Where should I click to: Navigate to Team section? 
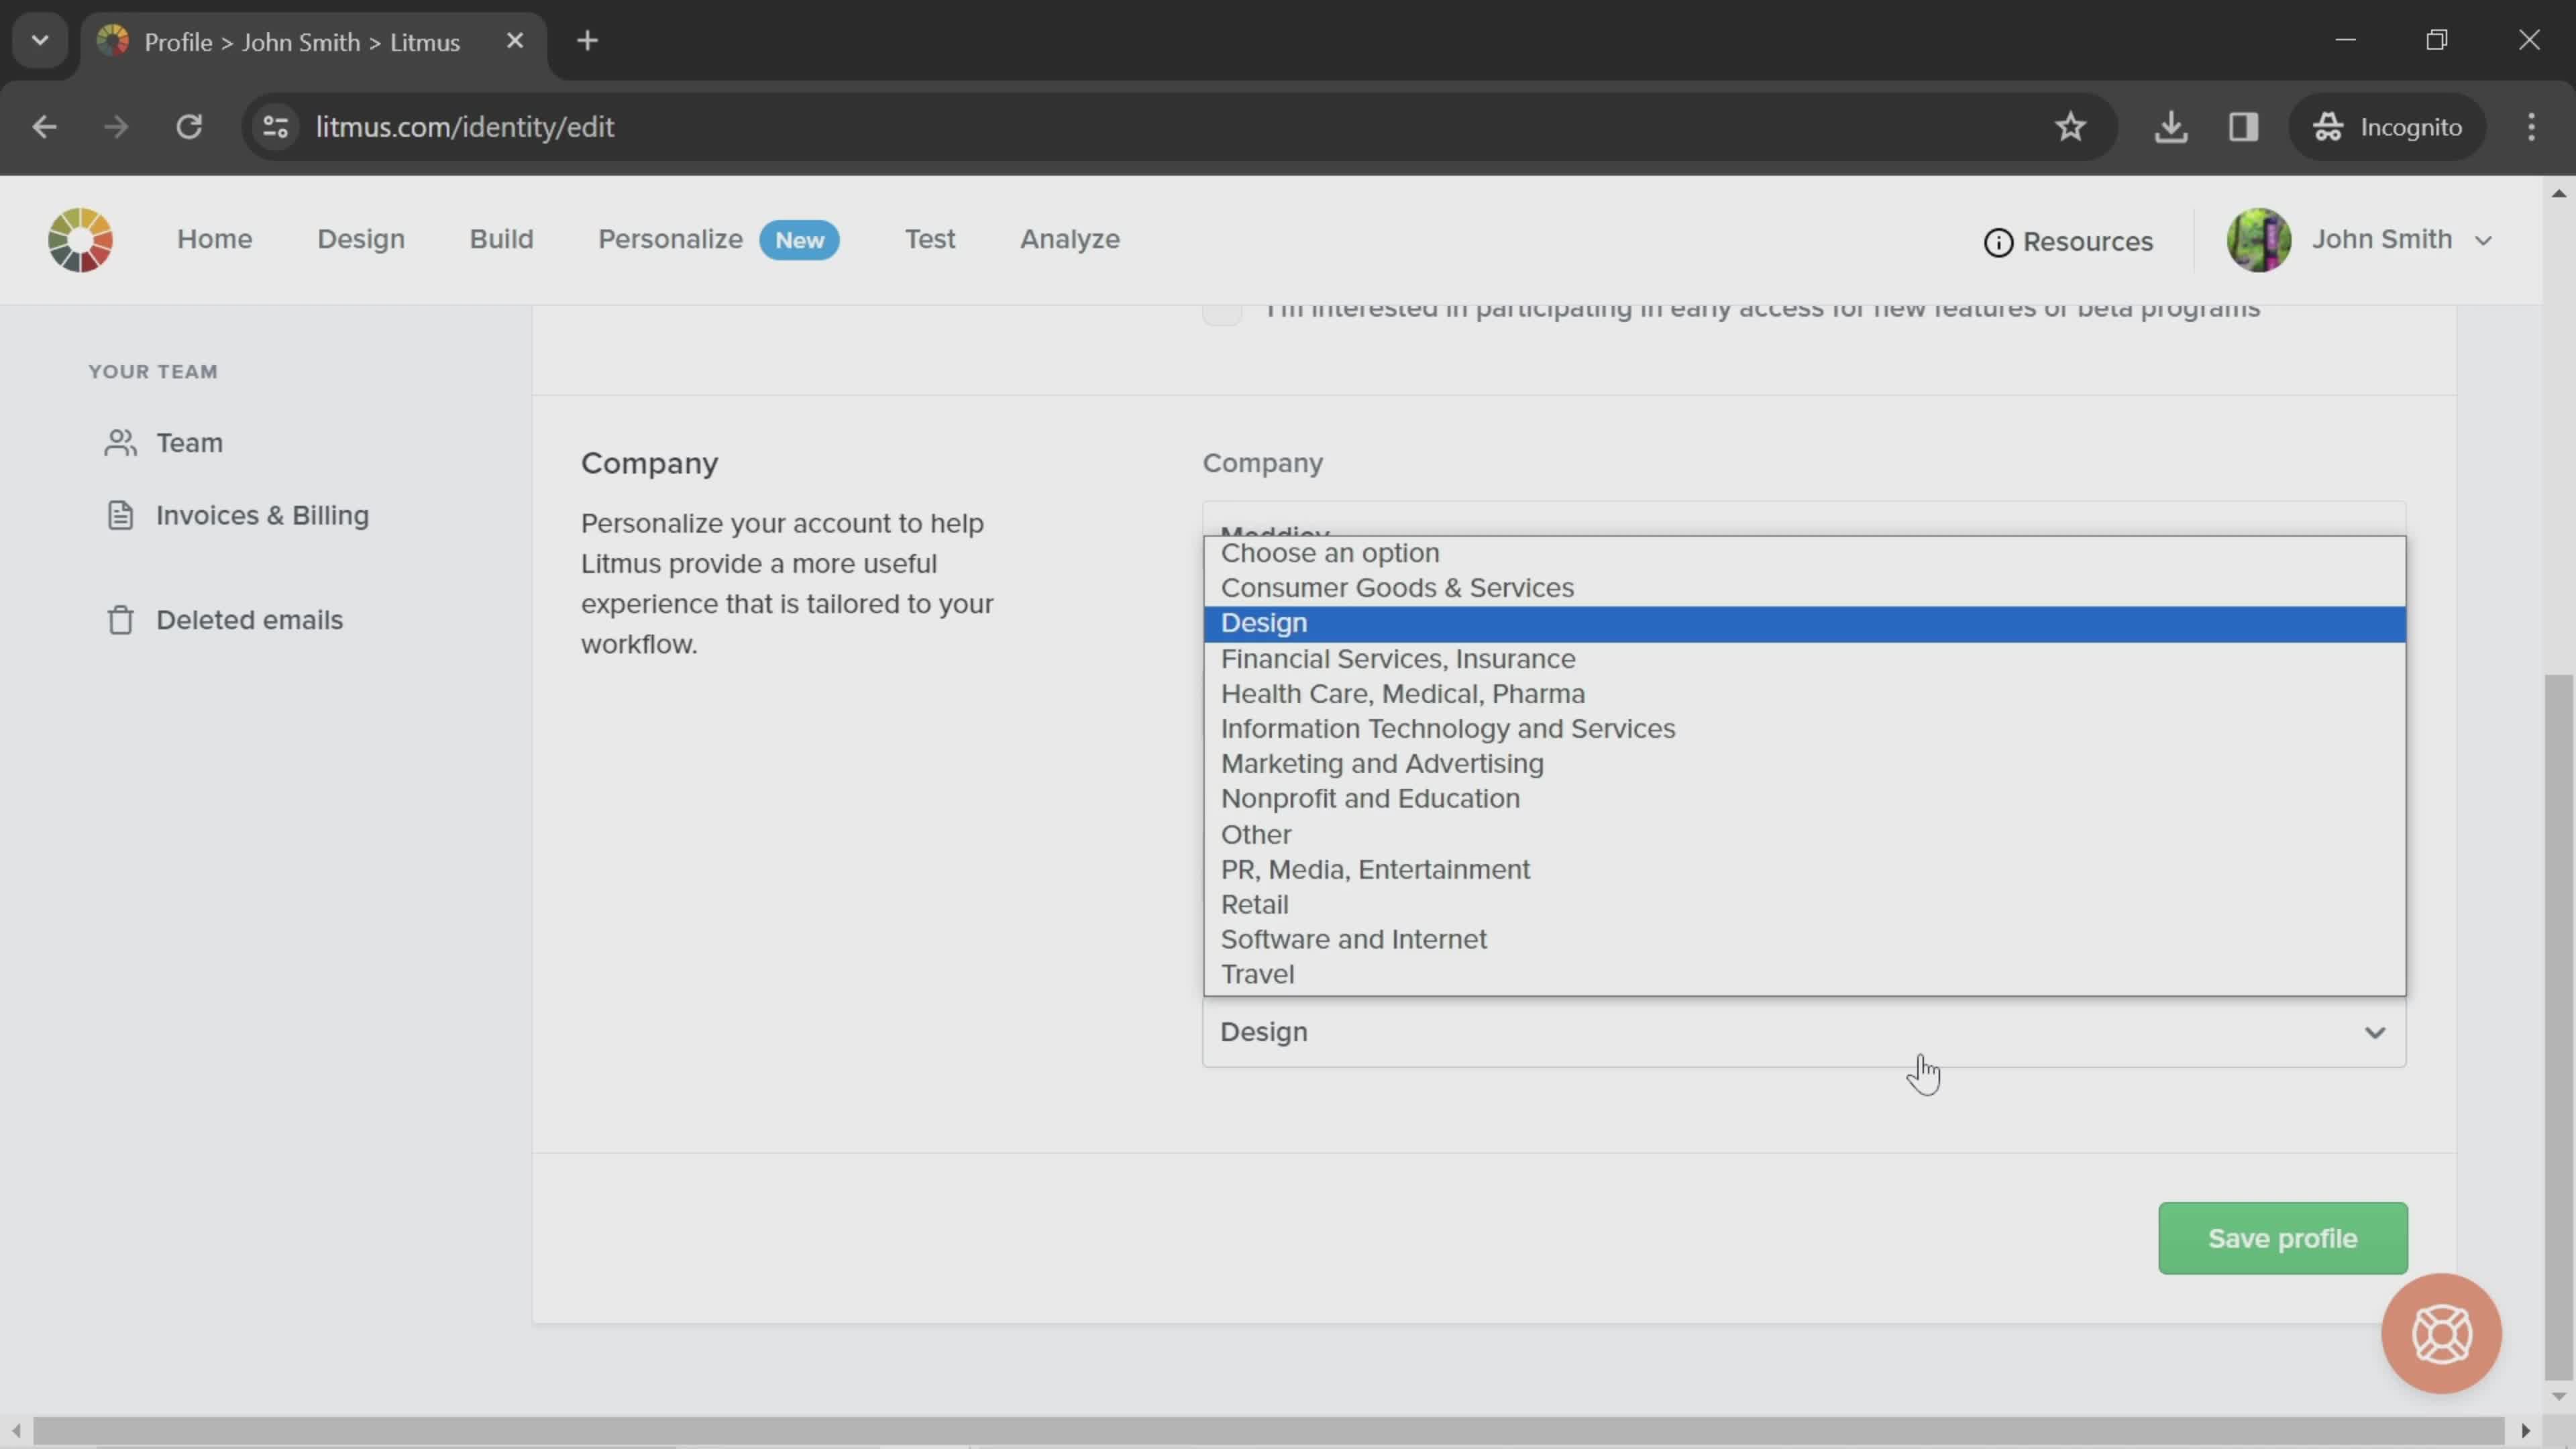click(x=189, y=442)
